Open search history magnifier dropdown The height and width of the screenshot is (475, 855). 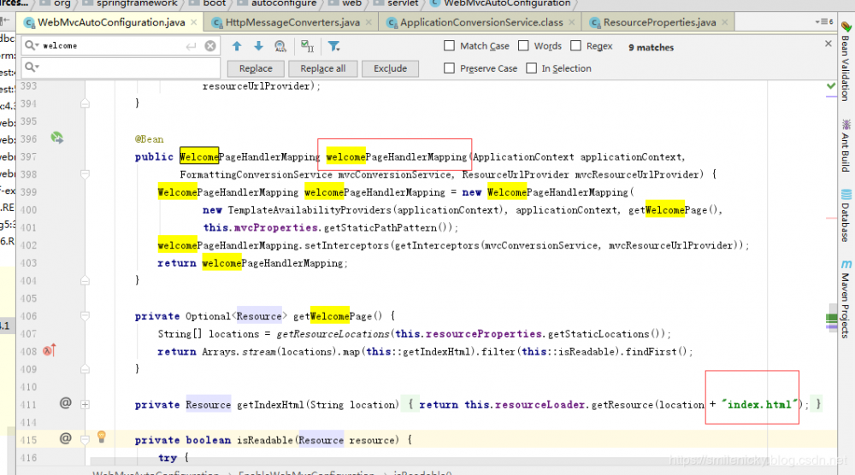(x=32, y=45)
